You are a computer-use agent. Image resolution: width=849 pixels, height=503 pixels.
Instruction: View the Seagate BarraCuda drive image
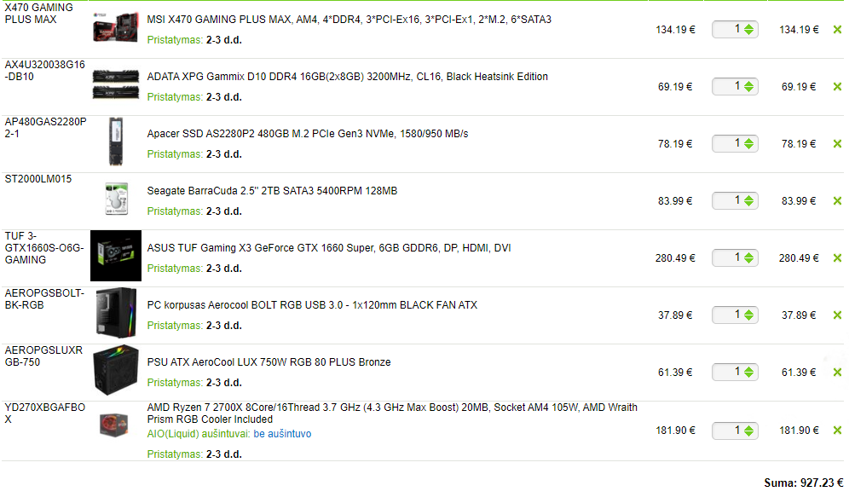(117, 199)
